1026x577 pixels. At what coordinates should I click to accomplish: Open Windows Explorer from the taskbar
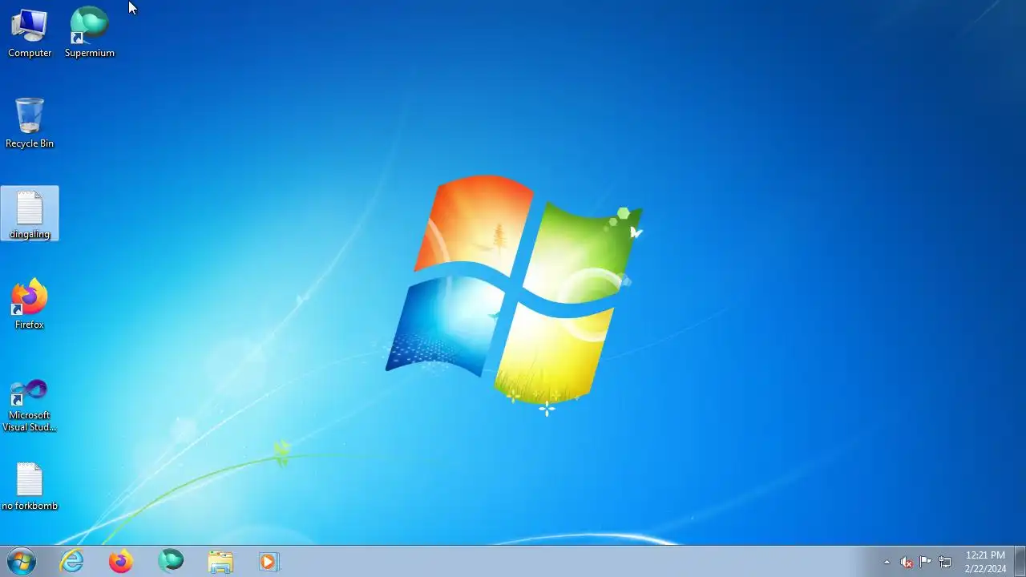(220, 561)
